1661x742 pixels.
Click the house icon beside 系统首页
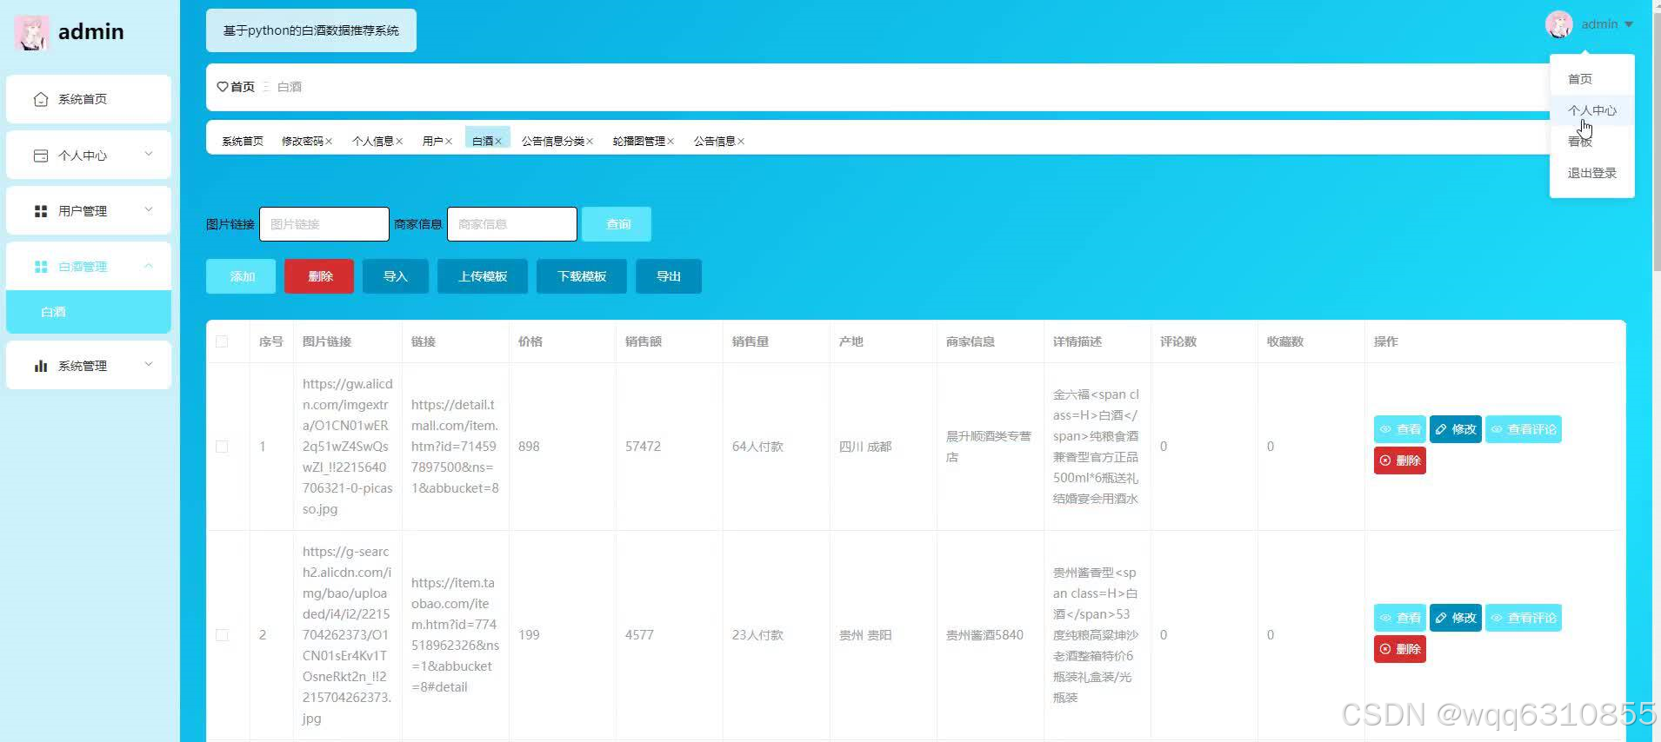click(x=40, y=99)
